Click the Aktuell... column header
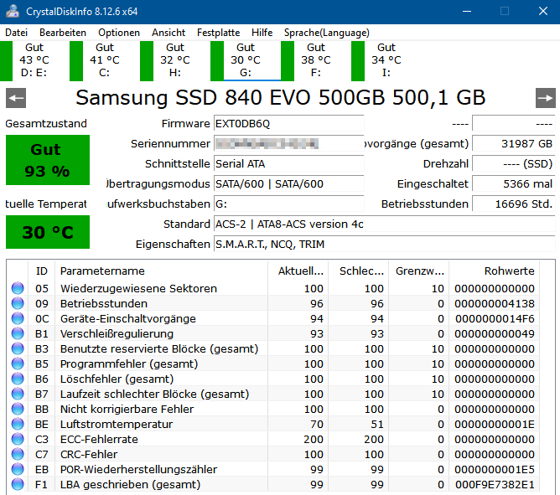The image size is (560, 495). coord(298,271)
